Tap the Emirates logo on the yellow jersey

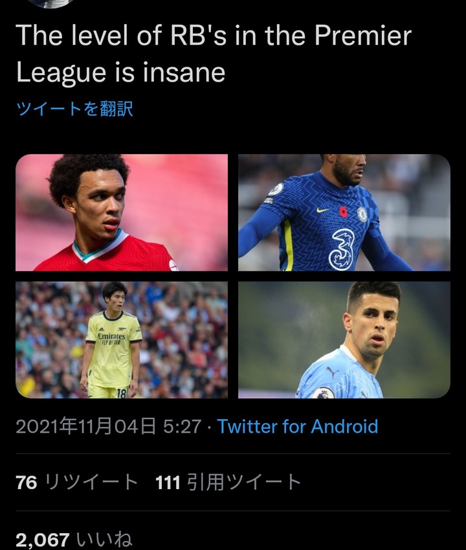tap(112, 338)
